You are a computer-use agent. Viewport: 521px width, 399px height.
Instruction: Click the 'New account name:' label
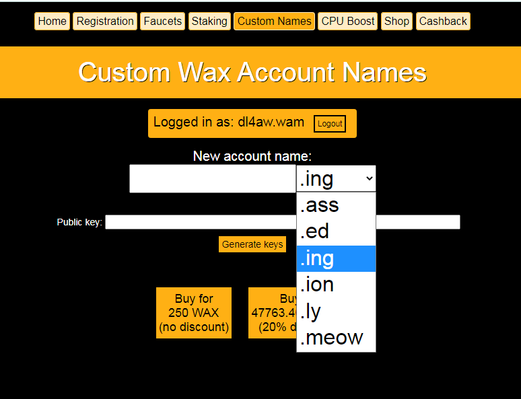252,156
